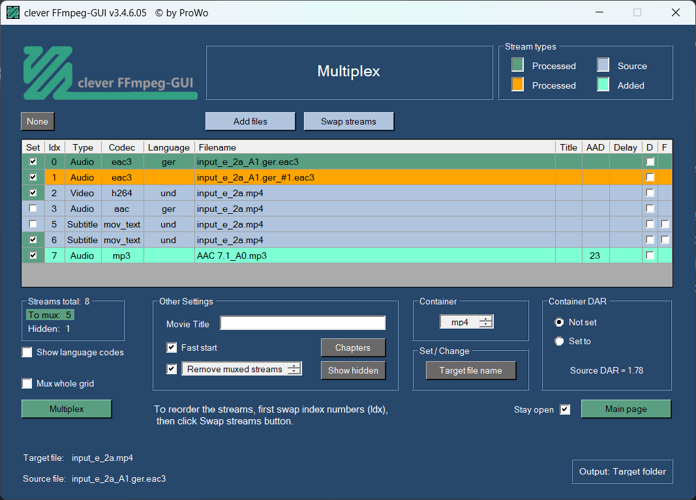Toggle the Fast start checkbox
The width and height of the screenshot is (696, 500).
pyautogui.click(x=172, y=347)
